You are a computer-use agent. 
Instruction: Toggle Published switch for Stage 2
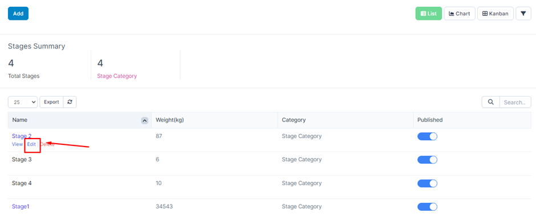(x=427, y=136)
